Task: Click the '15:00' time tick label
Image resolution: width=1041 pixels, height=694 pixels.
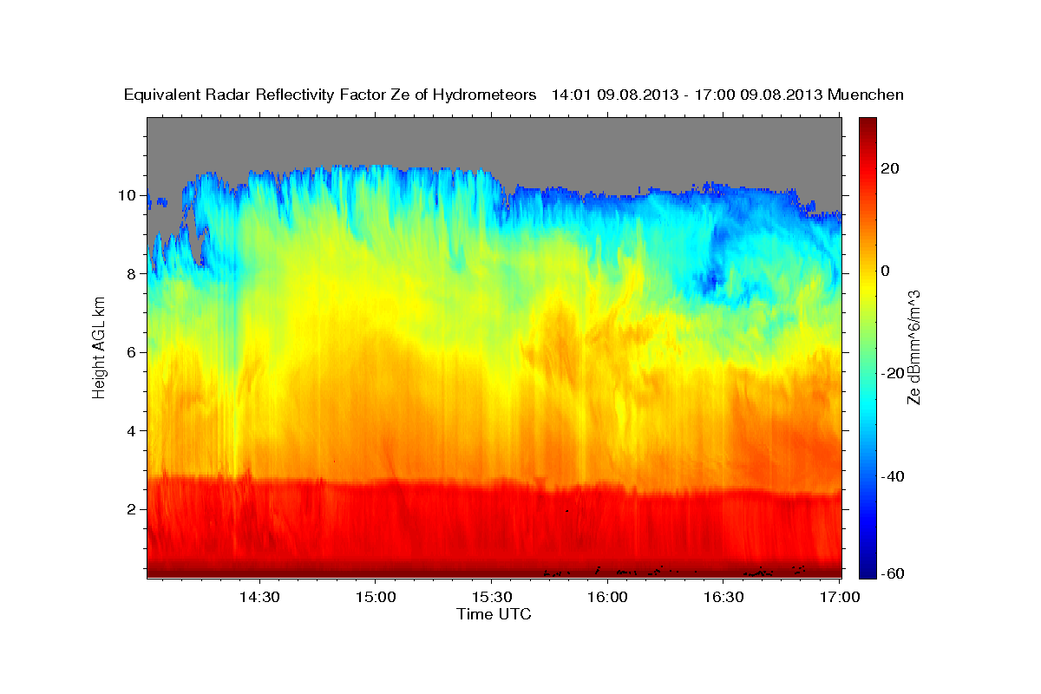Action: coord(375,598)
